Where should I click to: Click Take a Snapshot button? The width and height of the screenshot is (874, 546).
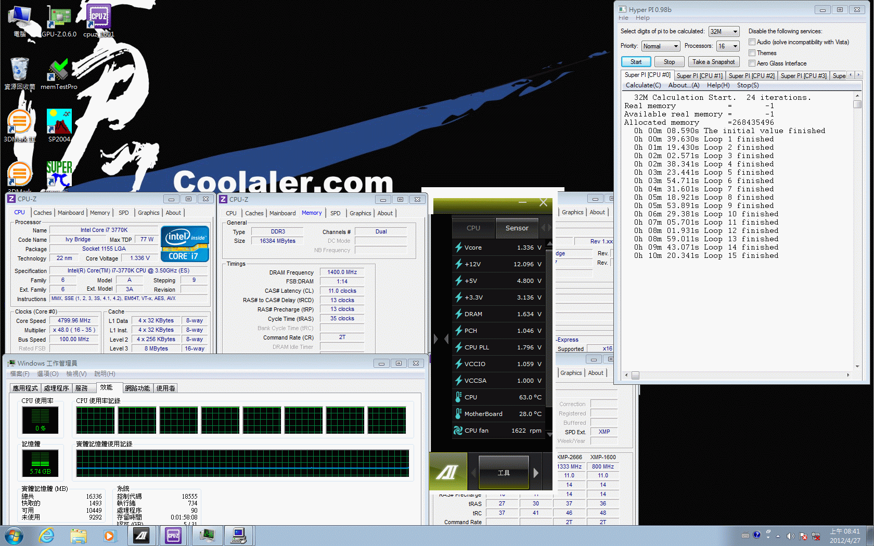[x=713, y=62]
